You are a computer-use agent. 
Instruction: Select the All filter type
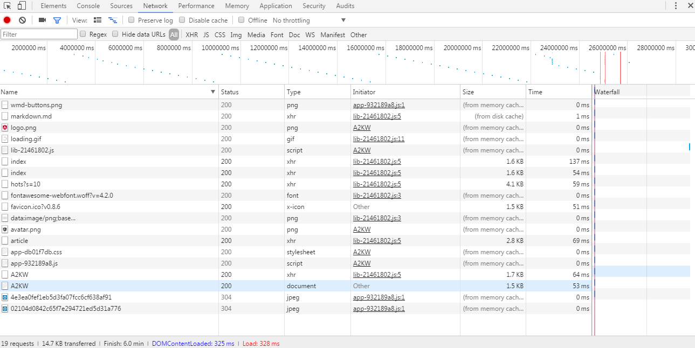[x=174, y=34]
